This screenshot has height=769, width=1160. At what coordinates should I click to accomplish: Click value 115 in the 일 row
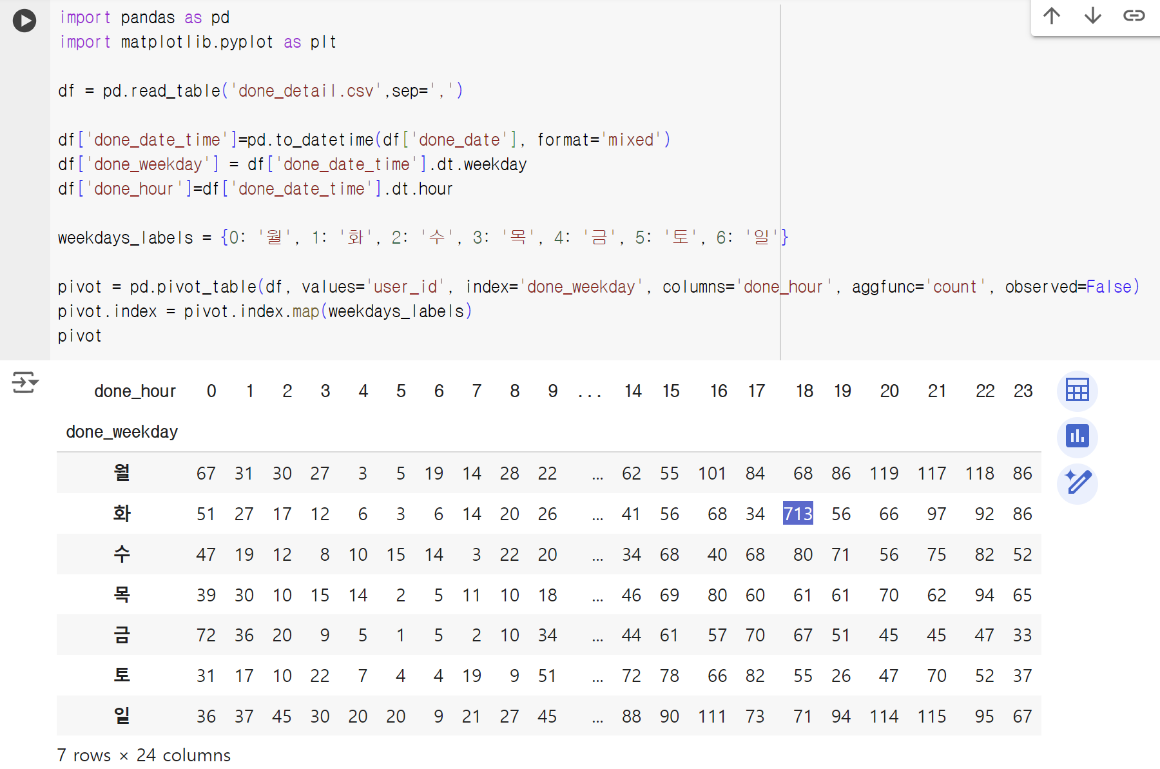coord(932,716)
